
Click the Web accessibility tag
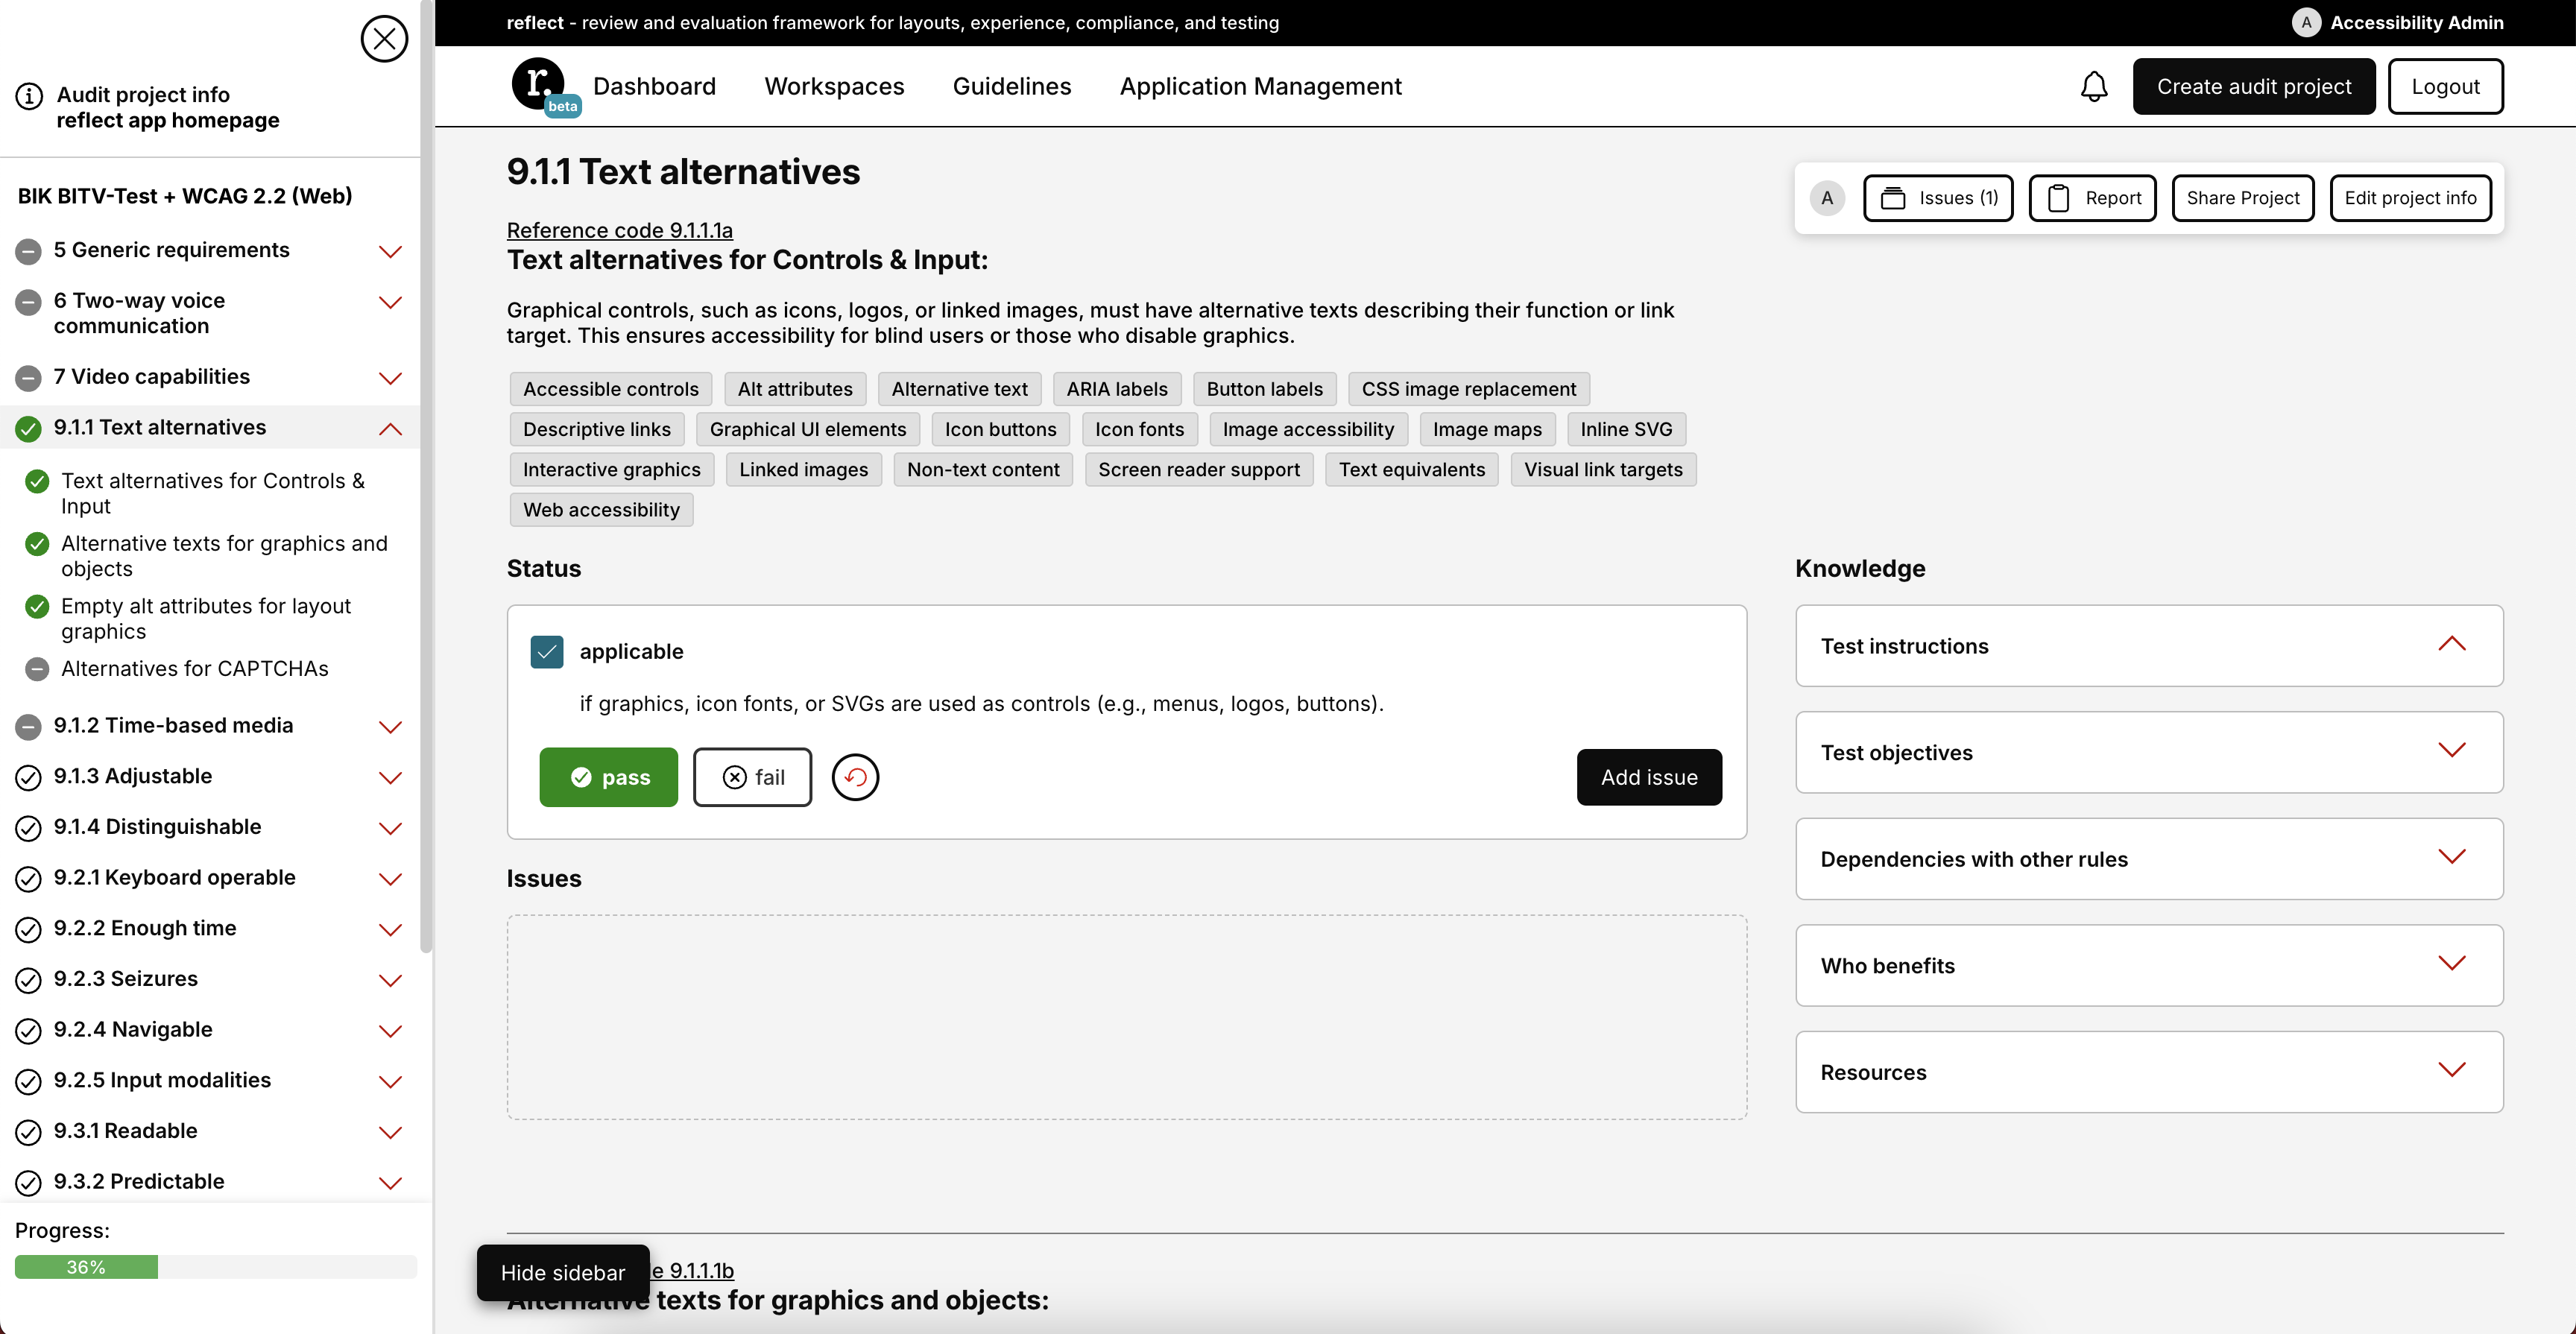pos(601,510)
